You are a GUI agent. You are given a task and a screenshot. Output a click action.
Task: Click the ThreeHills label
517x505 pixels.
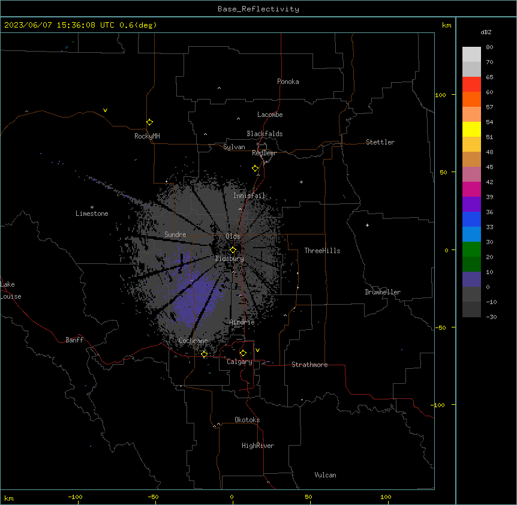point(322,251)
